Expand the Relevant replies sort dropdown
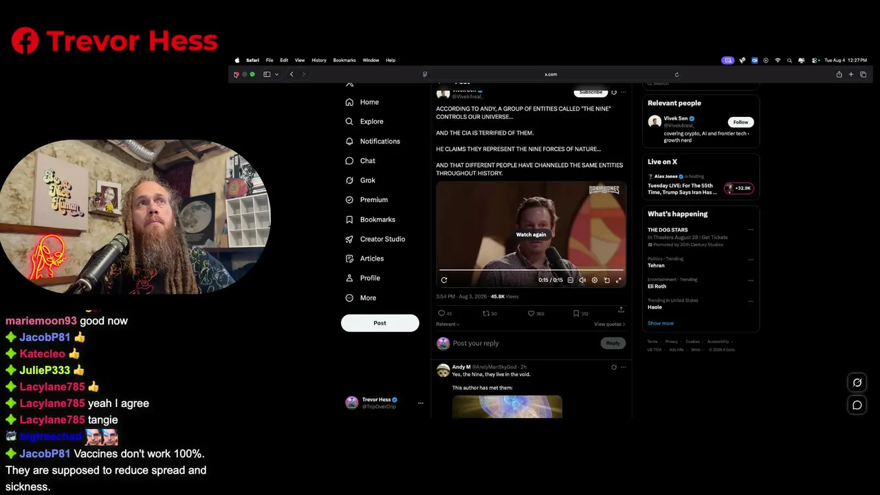Screen dimensions: 880x495 pos(448,324)
